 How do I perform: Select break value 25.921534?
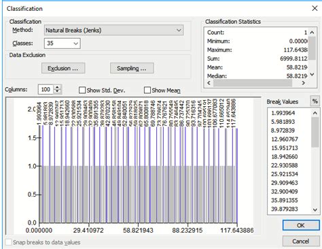click(x=285, y=174)
